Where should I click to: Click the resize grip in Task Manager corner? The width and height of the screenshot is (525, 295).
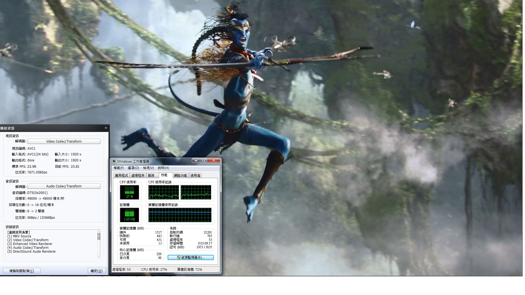point(218,271)
